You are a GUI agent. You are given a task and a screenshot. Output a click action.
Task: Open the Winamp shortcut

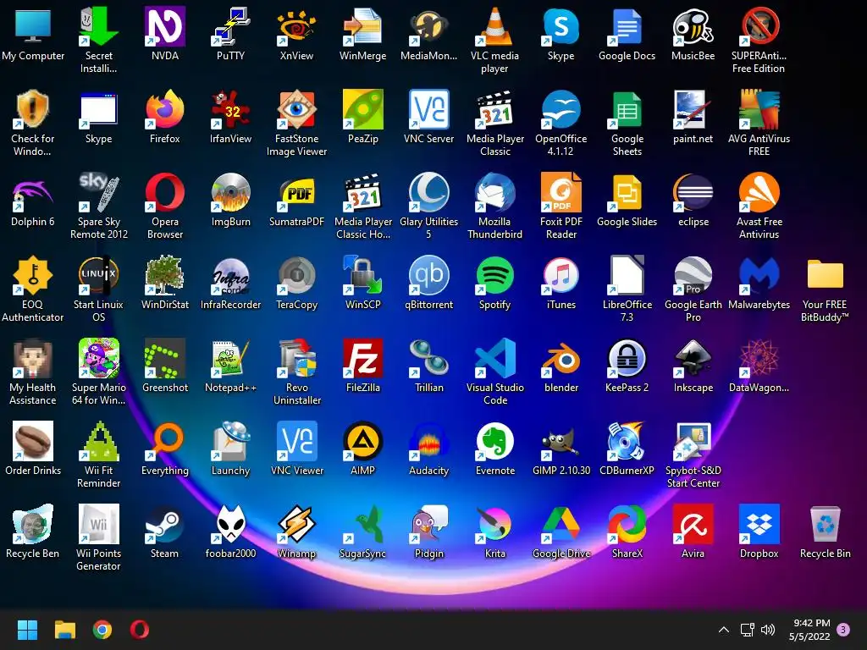click(x=296, y=524)
